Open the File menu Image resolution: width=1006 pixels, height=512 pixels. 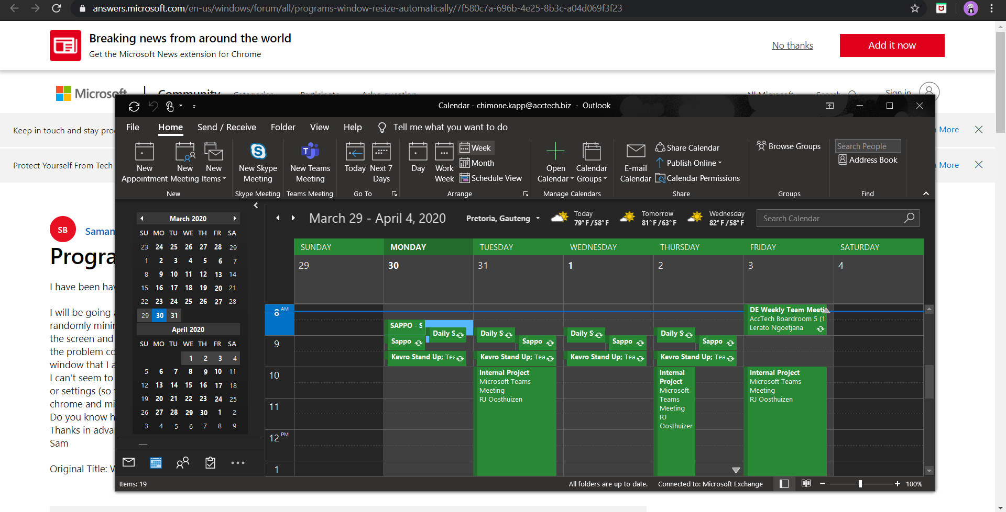pyautogui.click(x=133, y=127)
